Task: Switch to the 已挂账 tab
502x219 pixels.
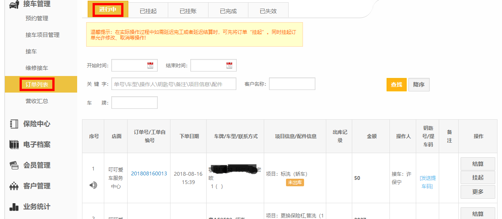Action: coord(188,11)
